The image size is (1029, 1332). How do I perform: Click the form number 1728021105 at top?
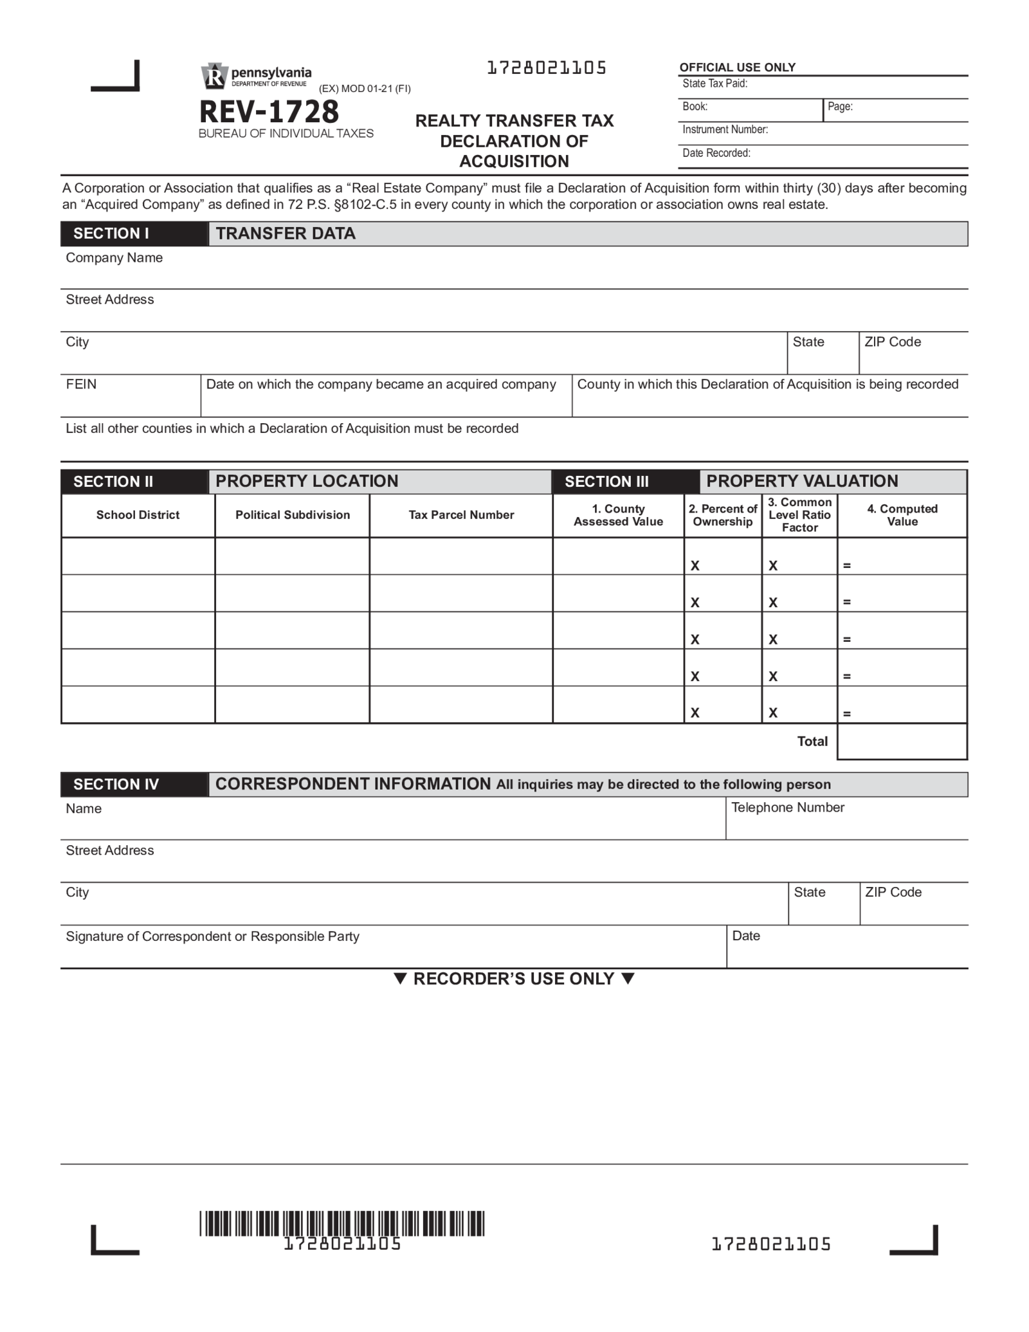coord(547,68)
